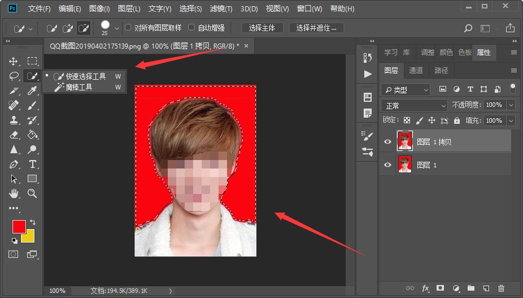523x298 pixels.
Task: Click the 选择并遮住 button
Action: [316, 28]
